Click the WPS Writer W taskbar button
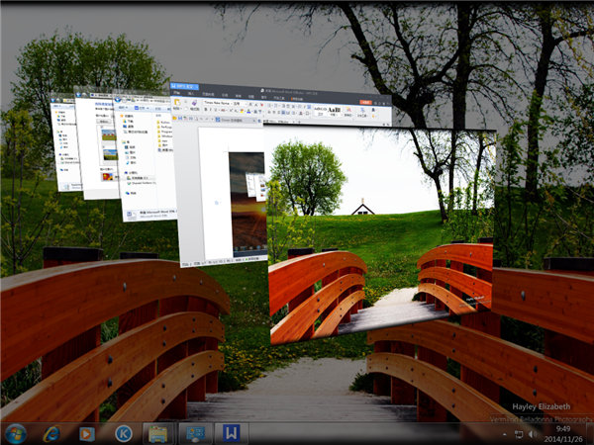The width and height of the screenshot is (594, 445). tap(230, 433)
